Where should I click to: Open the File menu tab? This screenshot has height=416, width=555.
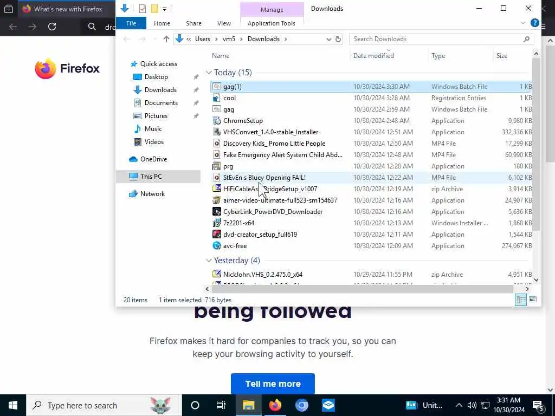[x=131, y=23]
